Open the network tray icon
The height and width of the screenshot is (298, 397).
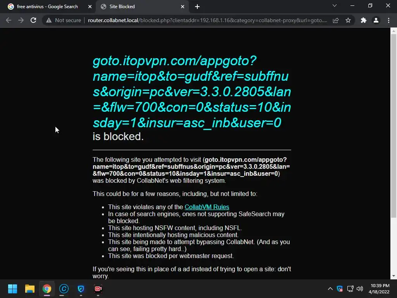point(350,289)
